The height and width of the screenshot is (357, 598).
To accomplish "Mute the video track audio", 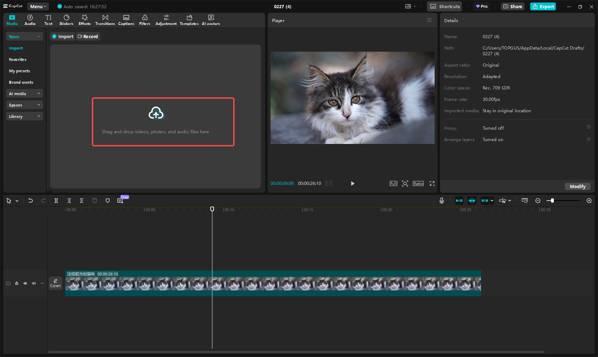I will coord(34,283).
